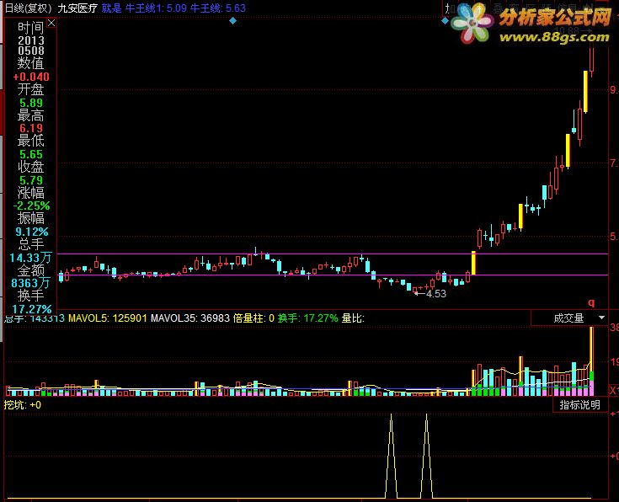Click the 指标说明 button
The height and width of the screenshot is (502, 619).
[579, 404]
